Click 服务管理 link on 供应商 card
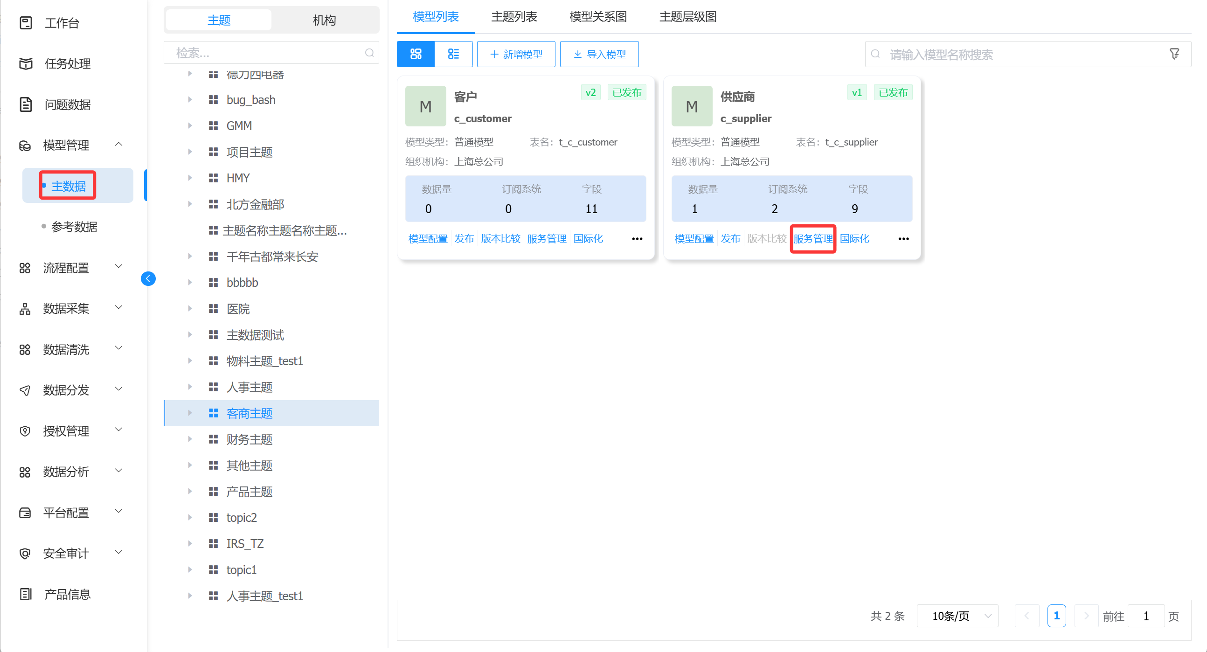The width and height of the screenshot is (1207, 652). [x=812, y=239]
